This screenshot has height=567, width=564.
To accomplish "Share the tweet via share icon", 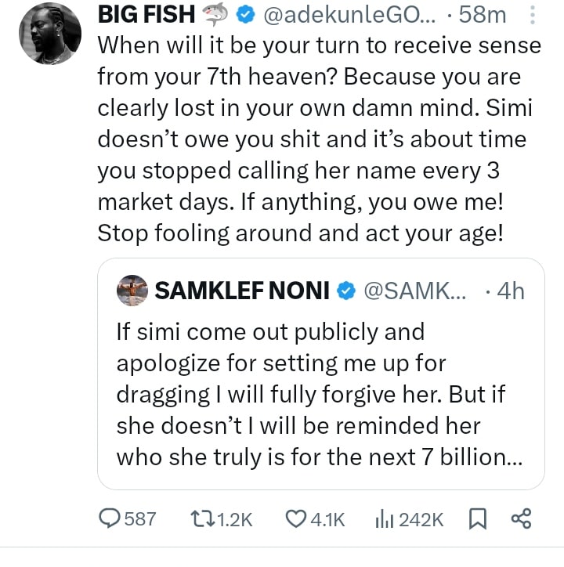I will [x=521, y=518].
